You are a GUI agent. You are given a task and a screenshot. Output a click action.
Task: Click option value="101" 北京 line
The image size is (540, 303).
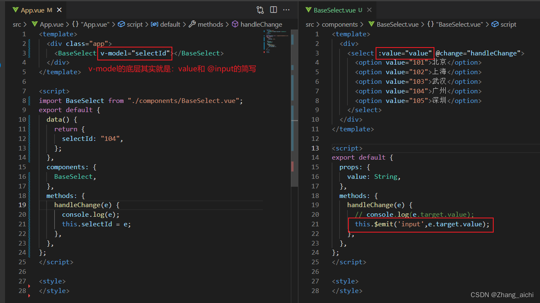418,63
